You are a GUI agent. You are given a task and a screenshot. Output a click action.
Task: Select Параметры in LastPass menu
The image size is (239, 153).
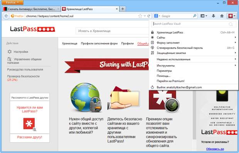[x=193, y=71]
